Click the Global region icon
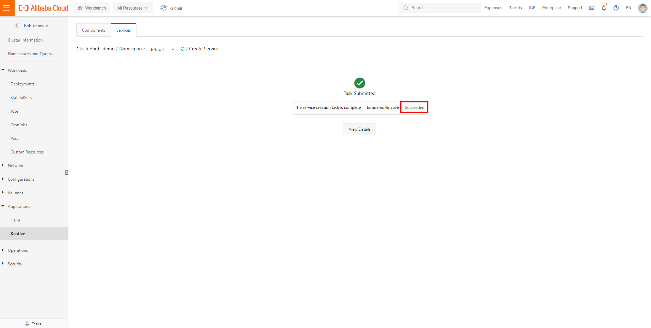This screenshot has width=651, height=328. pos(164,8)
